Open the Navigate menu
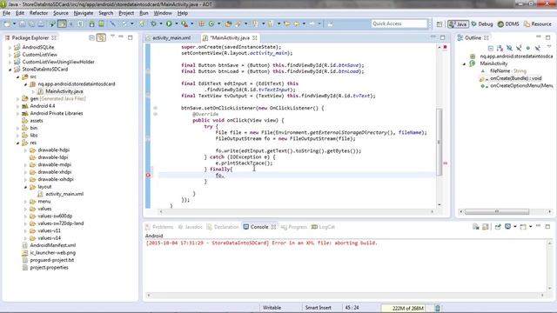The image size is (557, 313). [x=84, y=13]
